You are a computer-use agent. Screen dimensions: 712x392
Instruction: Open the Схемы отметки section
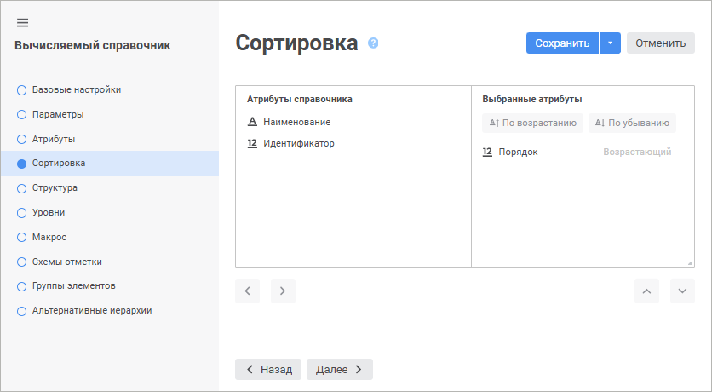[66, 262]
